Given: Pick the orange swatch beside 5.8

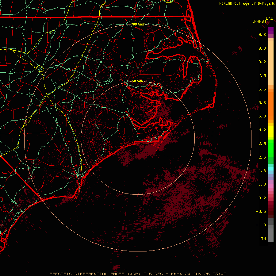Looking at the screenshot, I should pos(271,104).
